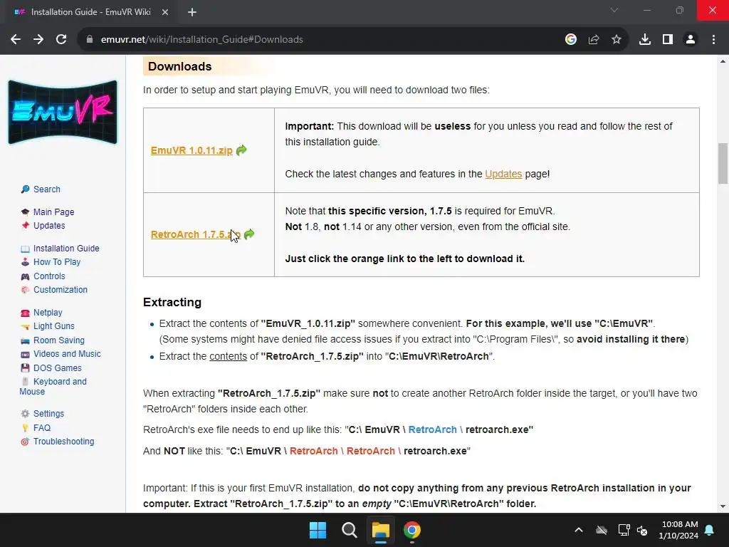Open a new browser tab
Viewport: 729px width, 547px height.
point(192,12)
